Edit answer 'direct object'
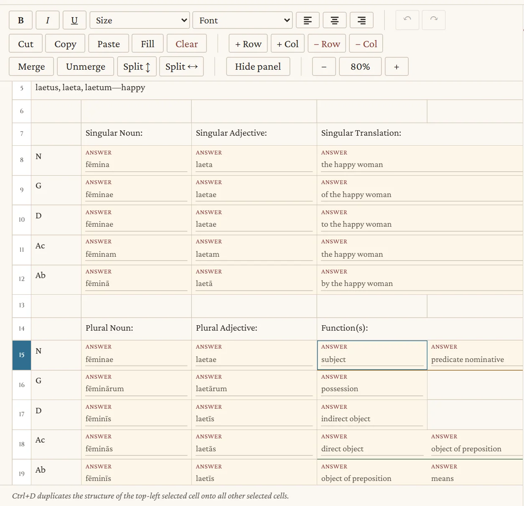 pos(372,449)
